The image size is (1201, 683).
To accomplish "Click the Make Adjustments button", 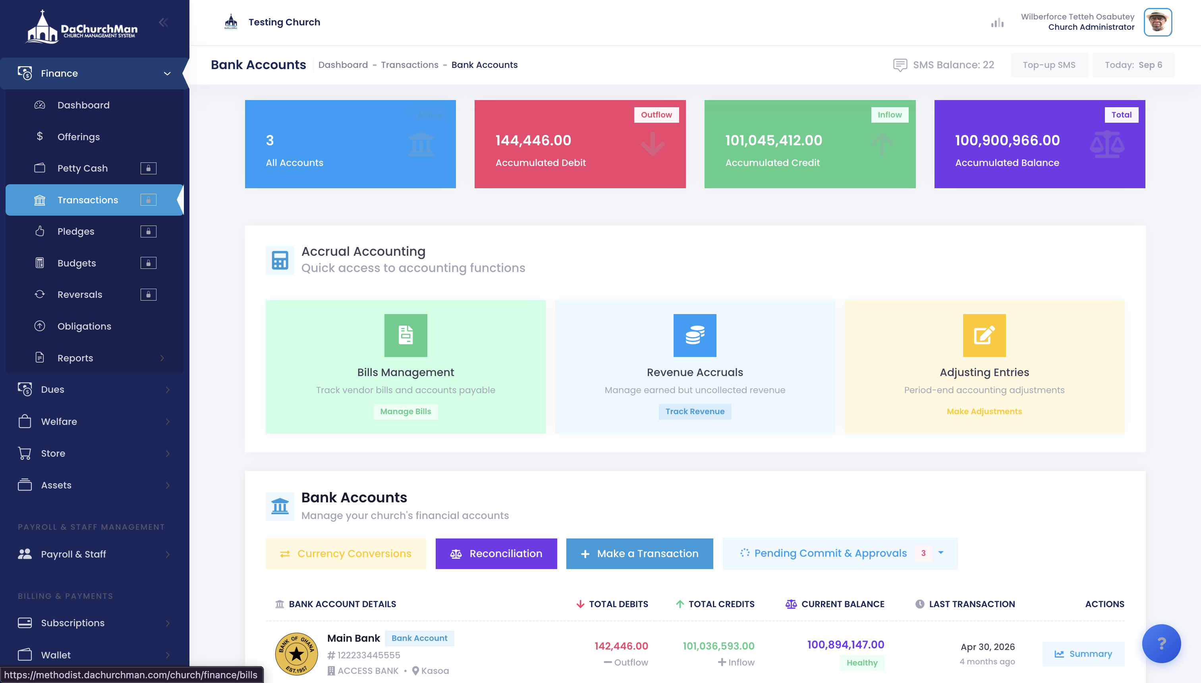I will point(984,411).
